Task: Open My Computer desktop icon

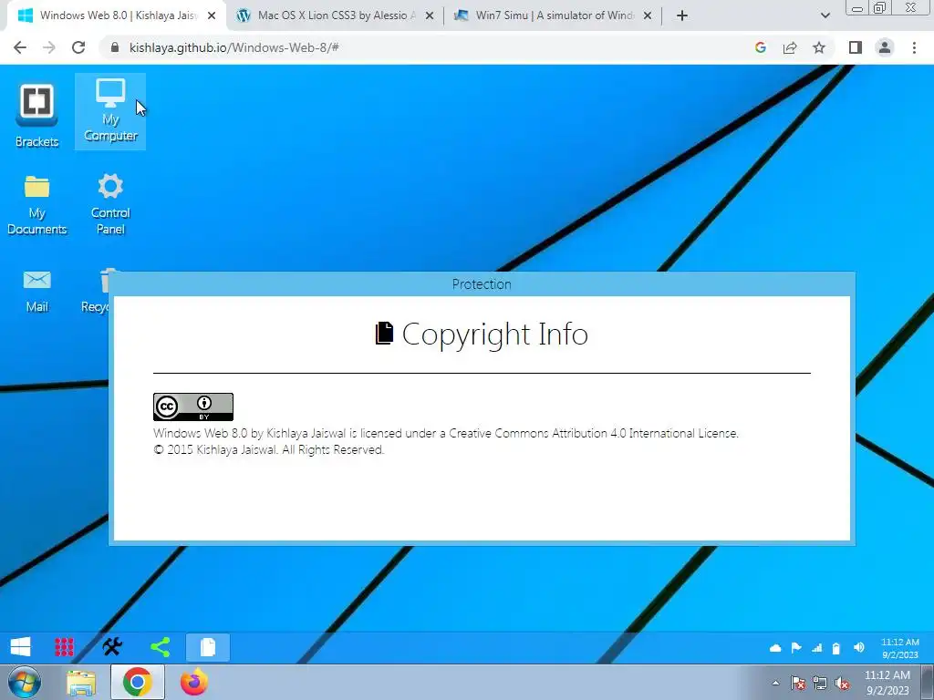Action: (110, 111)
